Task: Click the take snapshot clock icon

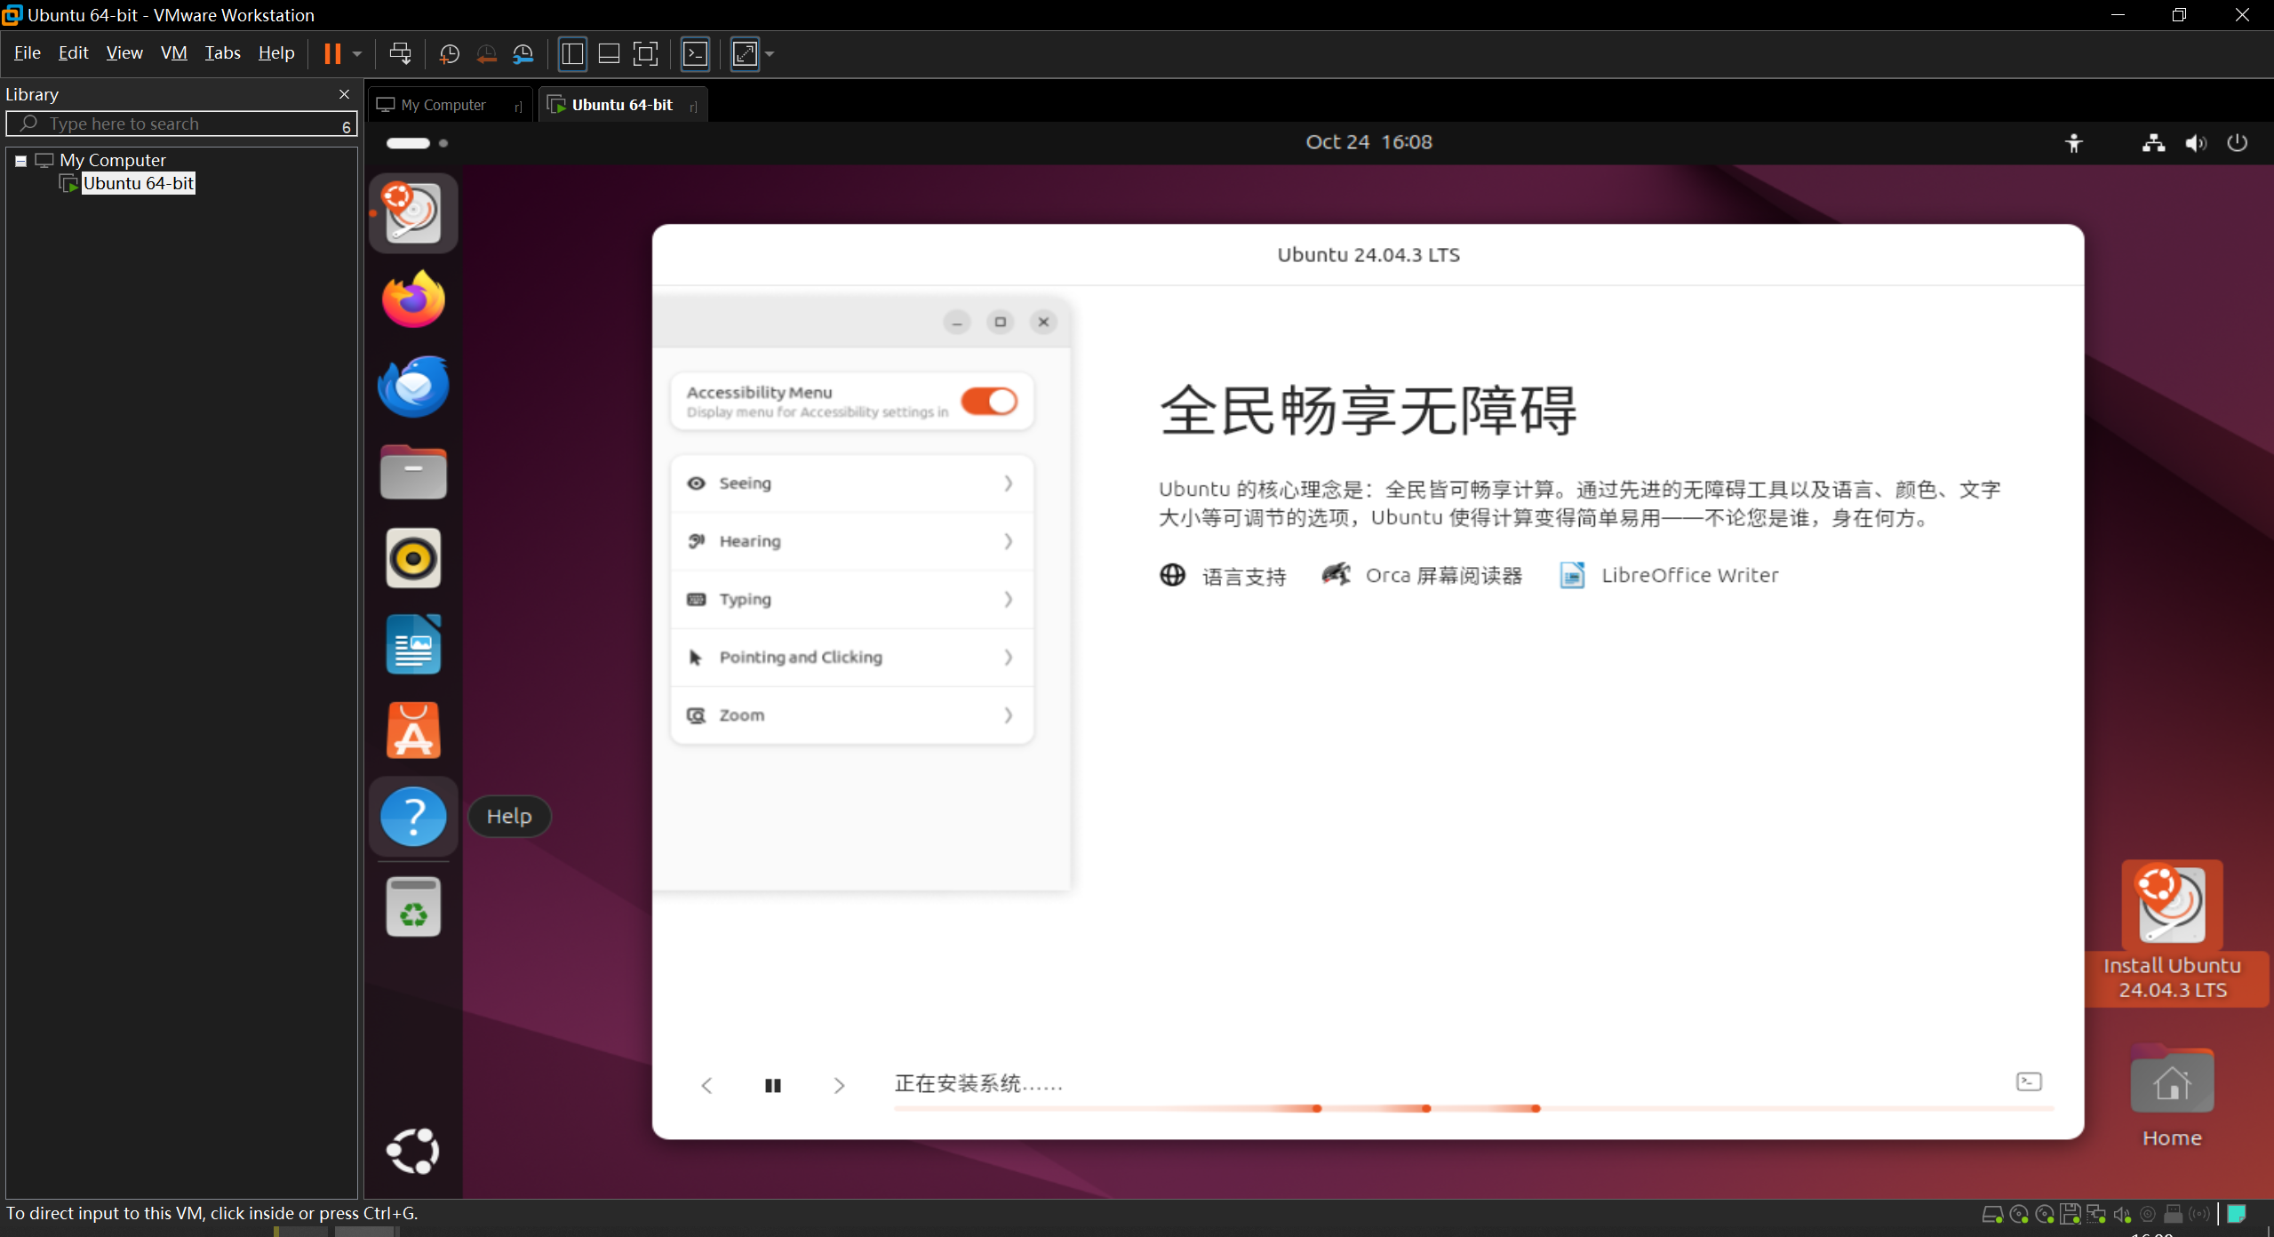Action: pyautogui.click(x=450, y=54)
